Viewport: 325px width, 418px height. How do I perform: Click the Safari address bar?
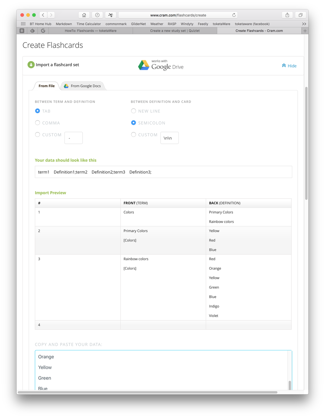[x=178, y=15]
